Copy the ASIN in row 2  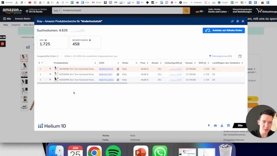[118, 75]
